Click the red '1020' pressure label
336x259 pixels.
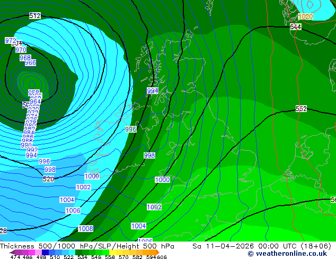point(306,16)
